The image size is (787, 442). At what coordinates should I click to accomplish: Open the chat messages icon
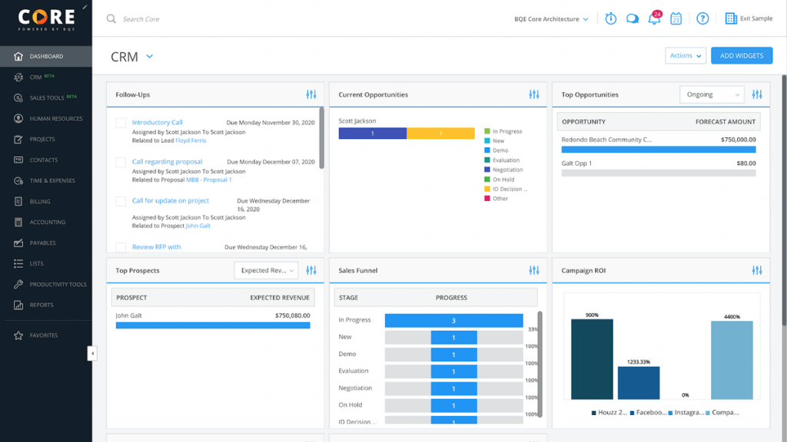click(x=633, y=18)
